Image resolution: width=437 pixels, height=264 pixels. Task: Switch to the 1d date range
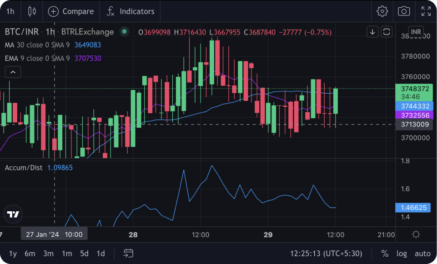coord(102,254)
